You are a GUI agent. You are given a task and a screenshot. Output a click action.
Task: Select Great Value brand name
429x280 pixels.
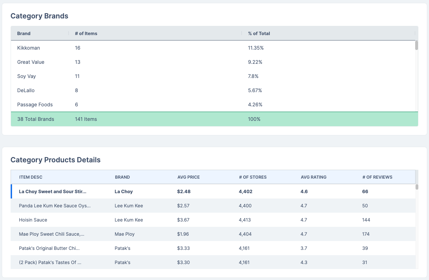pos(31,62)
